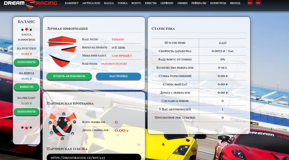
Task: Click the stars decoration under Баланс
Action: coord(26,29)
